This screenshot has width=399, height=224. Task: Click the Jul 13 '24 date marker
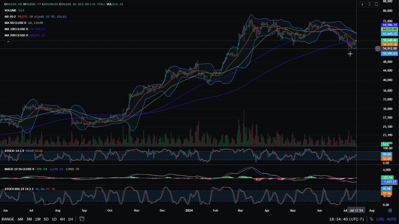(356, 211)
